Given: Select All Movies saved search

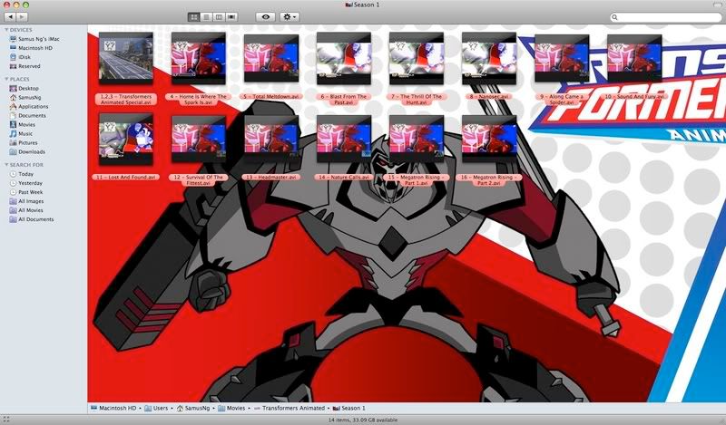Looking at the screenshot, I should (32, 210).
